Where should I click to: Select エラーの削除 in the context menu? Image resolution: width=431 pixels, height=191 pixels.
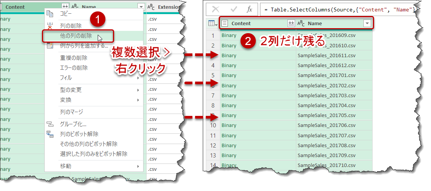[x=94, y=68]
